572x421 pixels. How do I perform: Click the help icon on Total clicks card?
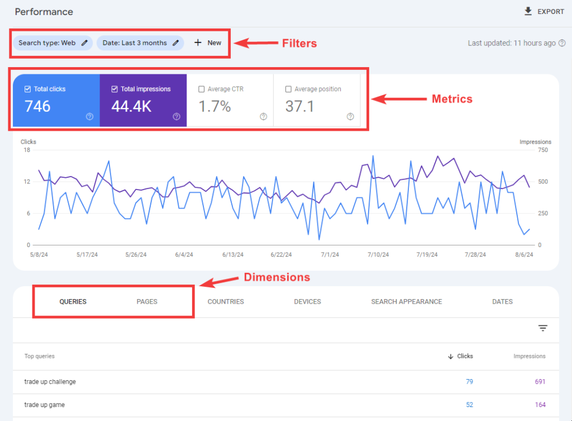[90, 117]
